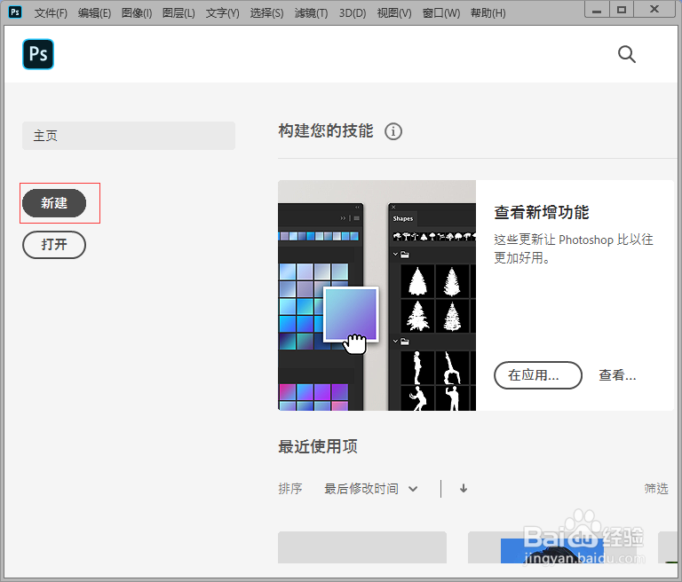This screenshot has height=582, width=682.
Task: Open the 选择(S) menu
Action: coord(266,13)
